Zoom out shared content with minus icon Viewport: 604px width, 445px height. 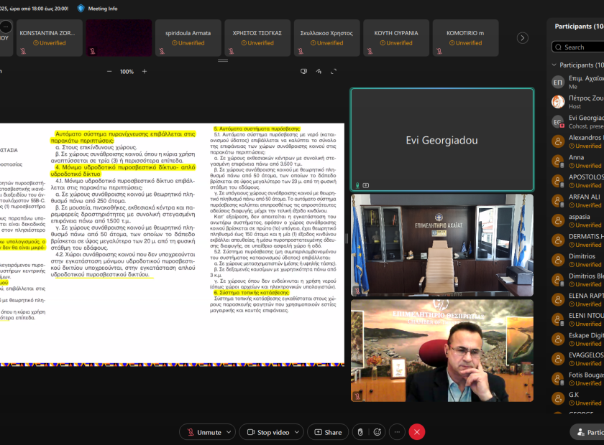point(109,72)
